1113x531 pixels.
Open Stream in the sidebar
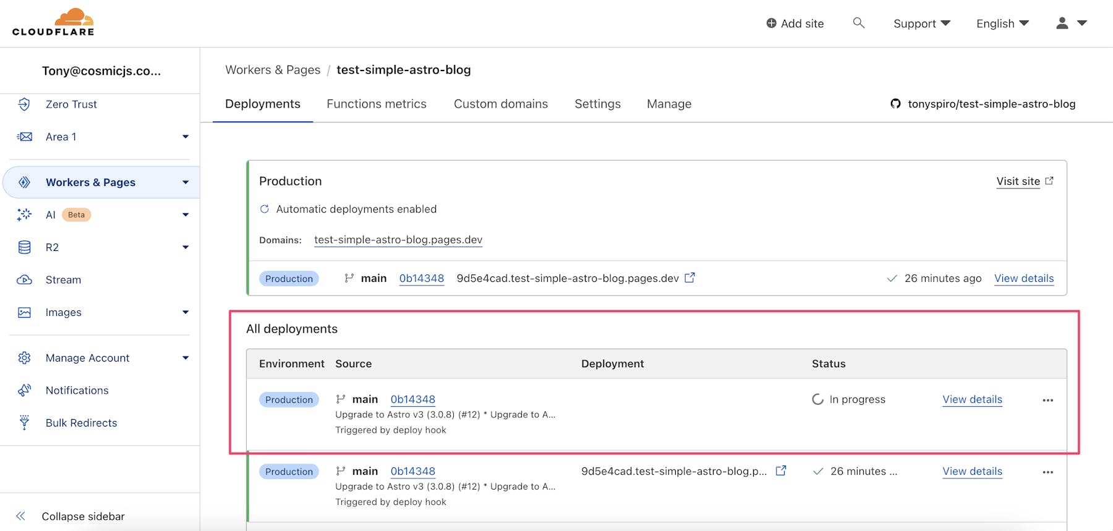click(63, 279)
